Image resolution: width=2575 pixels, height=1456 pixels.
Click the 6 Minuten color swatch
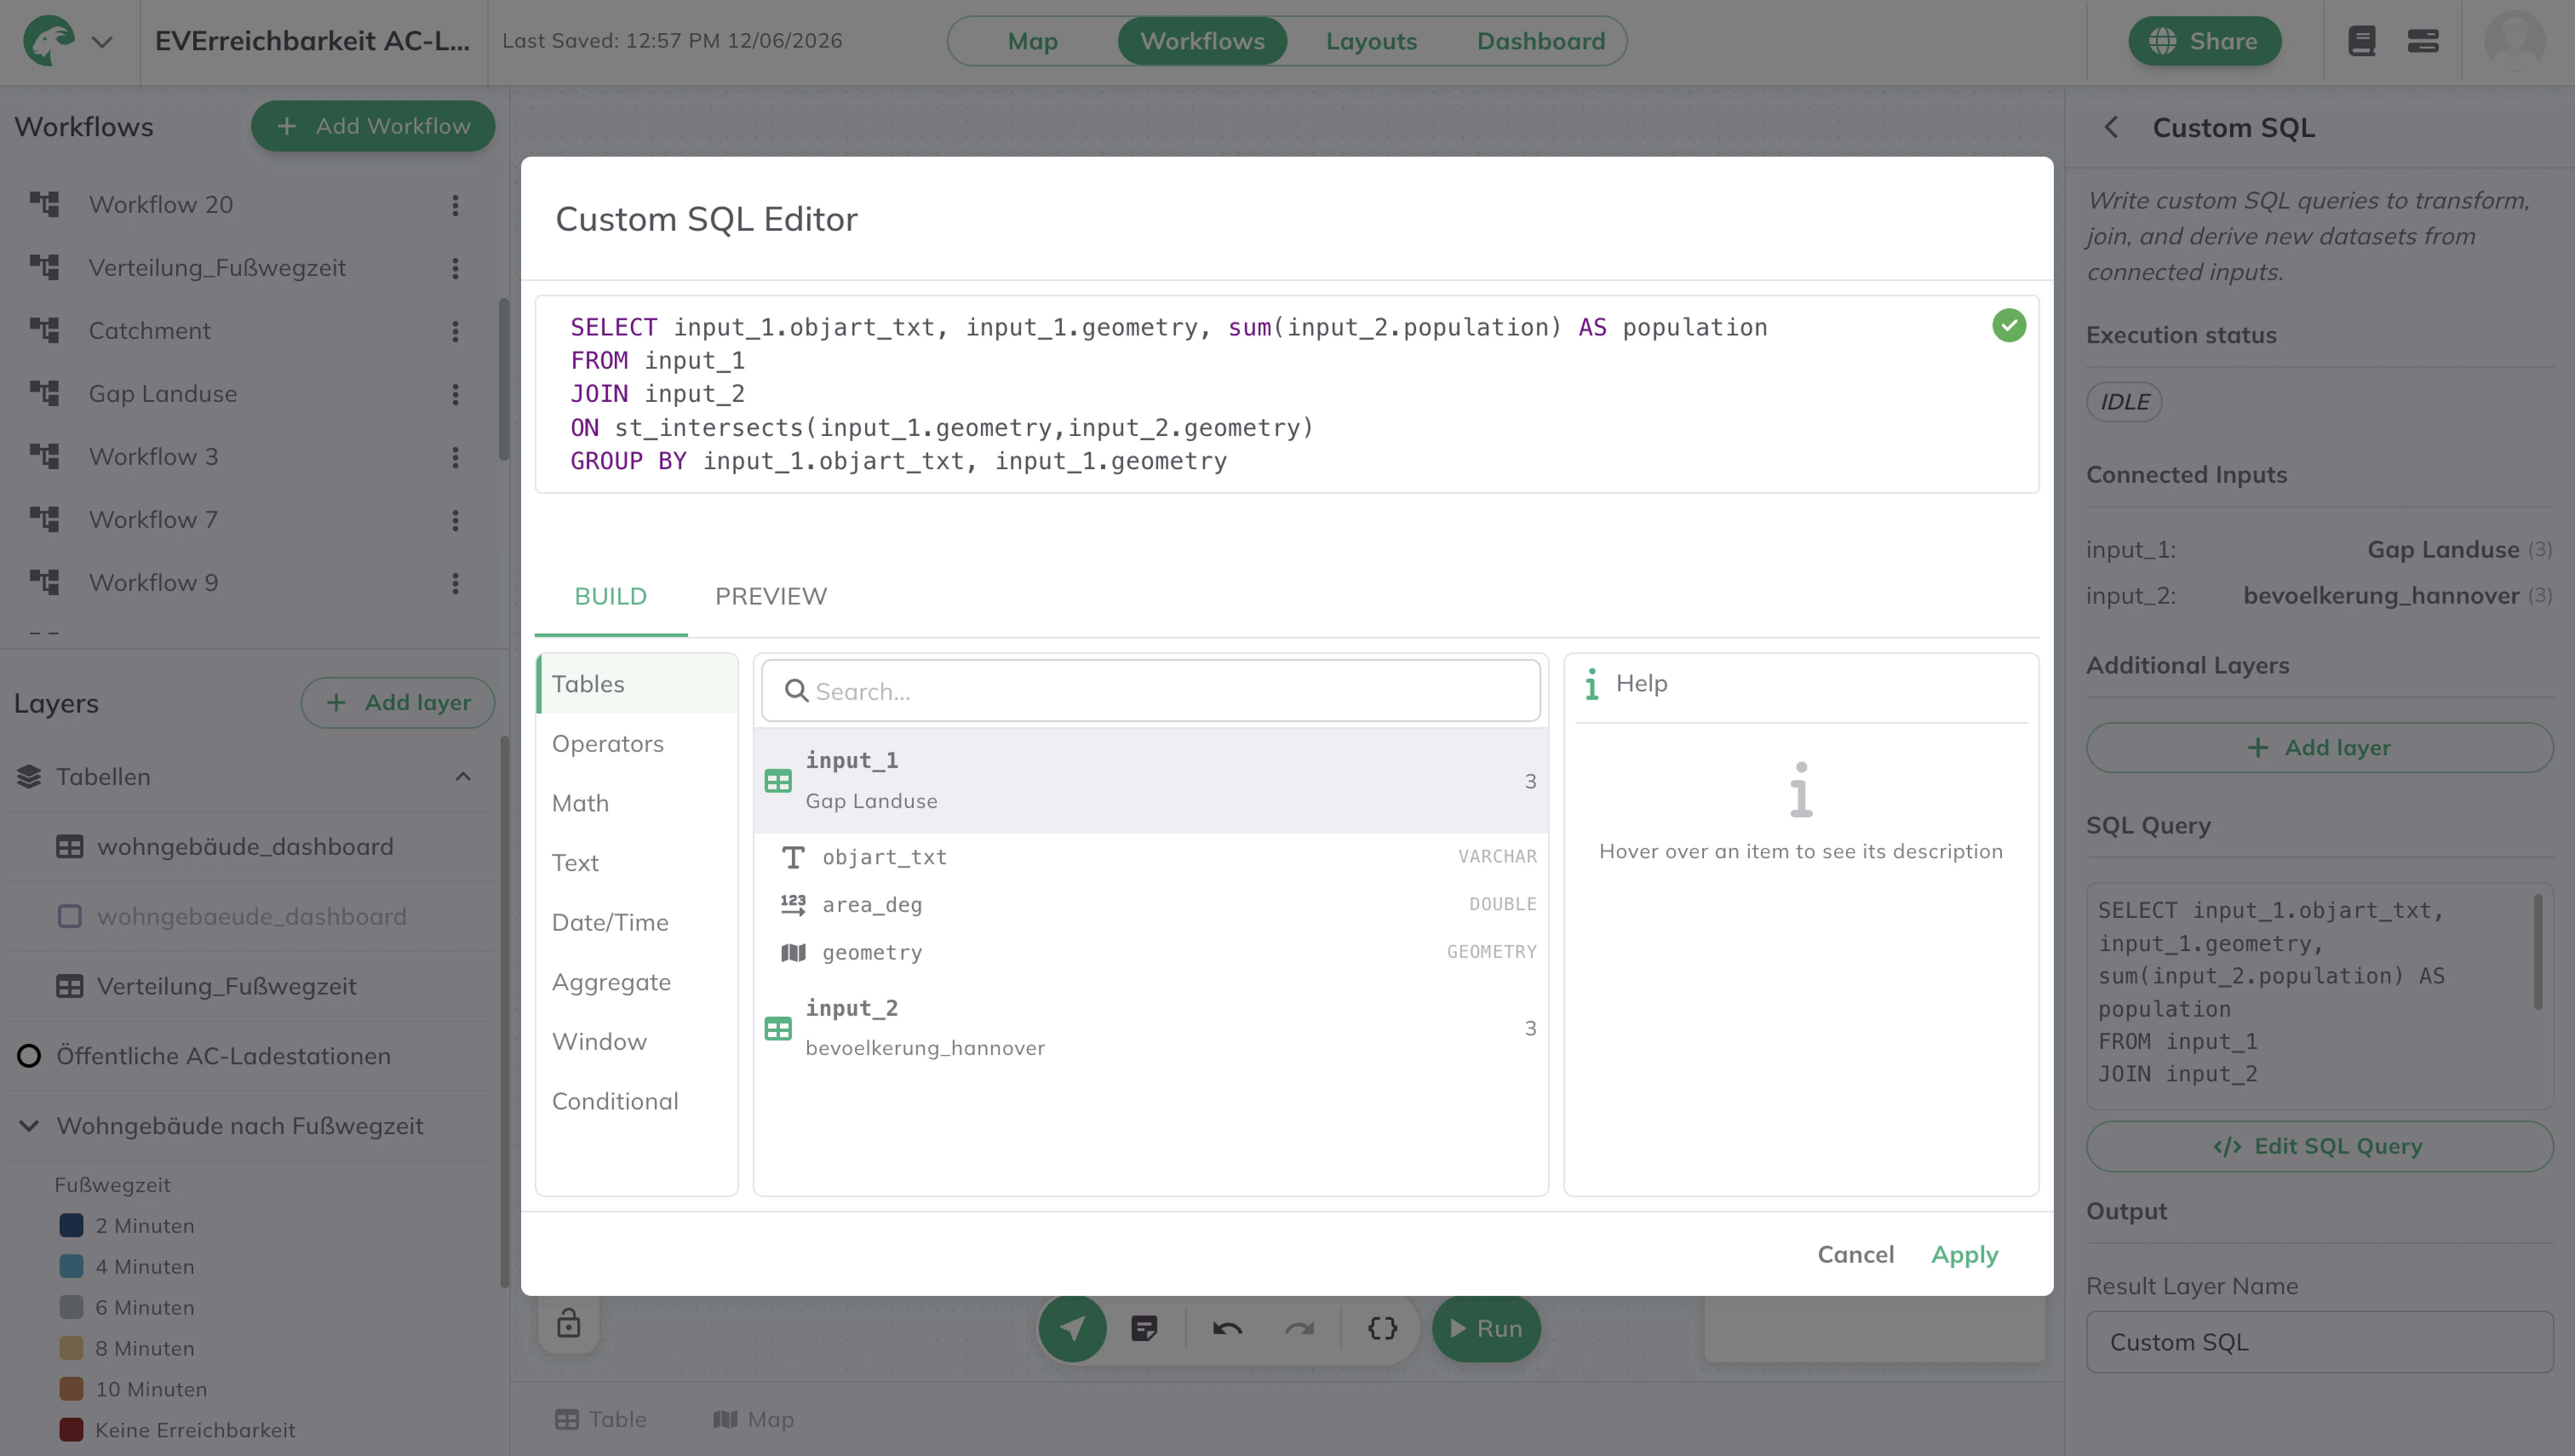[71, 1308]
